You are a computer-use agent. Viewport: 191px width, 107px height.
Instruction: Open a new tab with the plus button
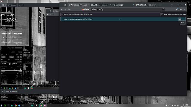pyautogui.click(x=159, y=5)
